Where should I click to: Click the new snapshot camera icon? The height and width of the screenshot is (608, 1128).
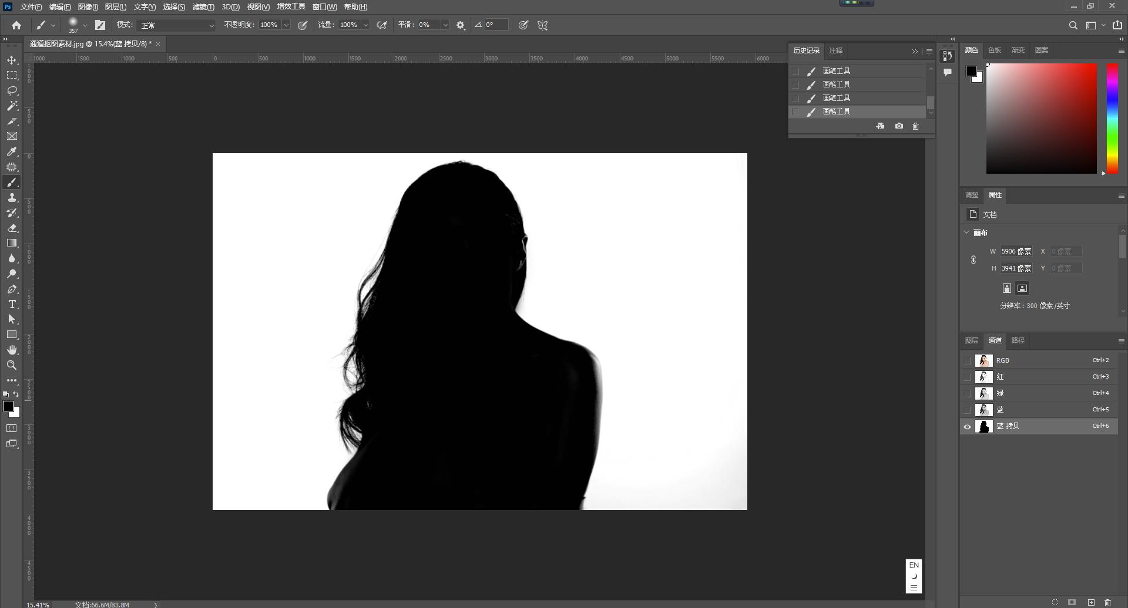899,126
